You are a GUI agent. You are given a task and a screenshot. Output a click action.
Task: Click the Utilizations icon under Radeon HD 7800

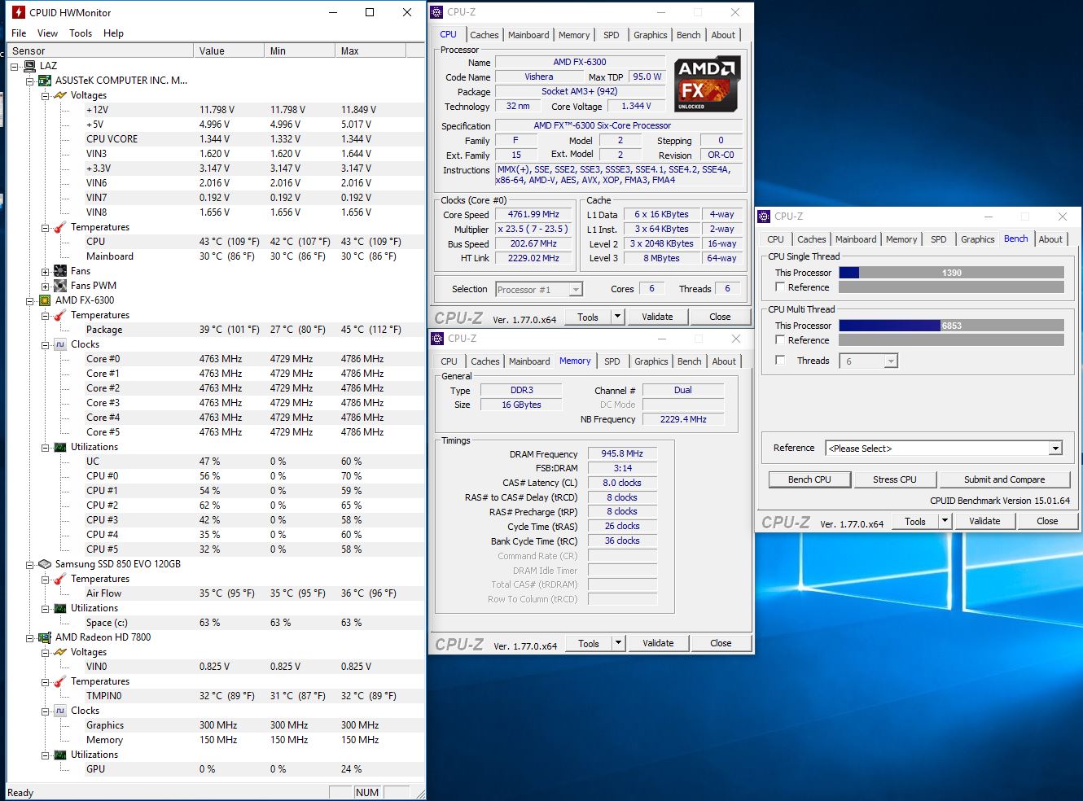tap(60, 755)
